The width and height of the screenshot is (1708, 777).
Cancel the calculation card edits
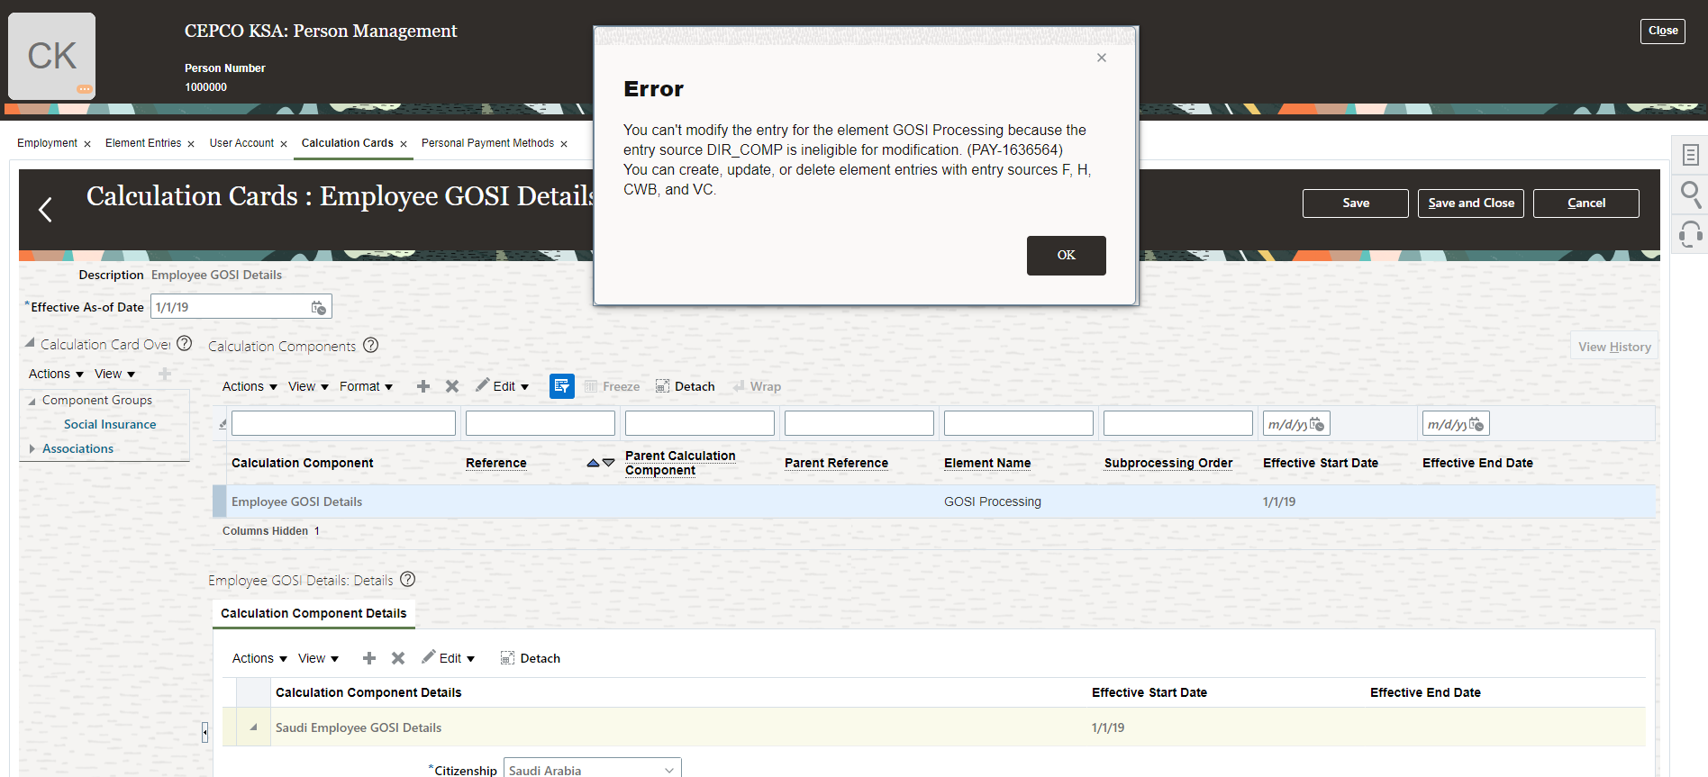(1585, 203)
